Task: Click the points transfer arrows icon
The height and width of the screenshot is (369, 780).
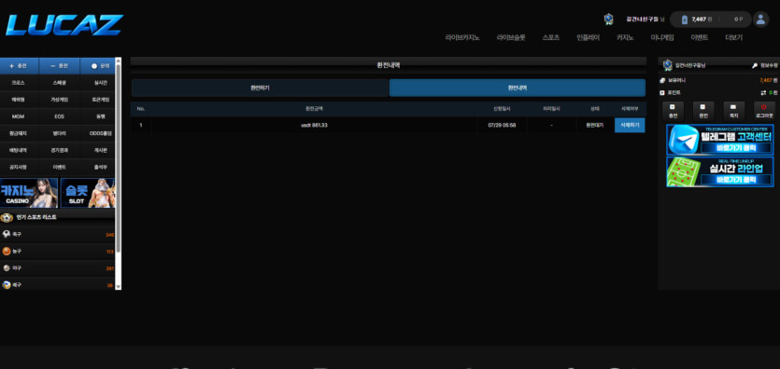Action: 763,93
